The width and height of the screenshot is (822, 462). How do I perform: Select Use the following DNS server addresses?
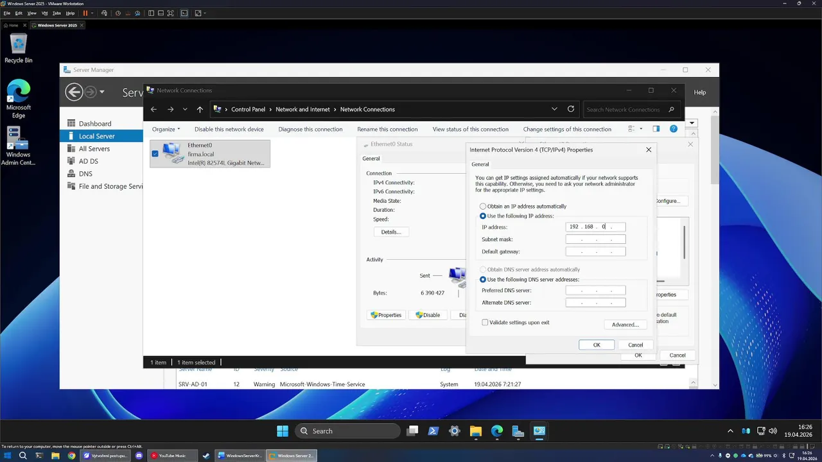[x=483, y=280]
